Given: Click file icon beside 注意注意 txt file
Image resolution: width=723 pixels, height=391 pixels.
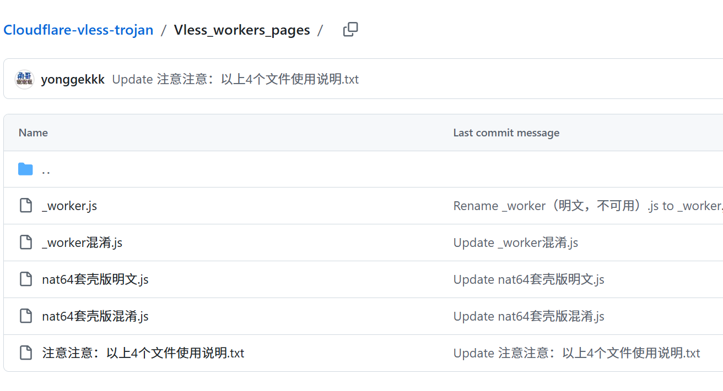Looking at the screenshot, I should (26, 353).
